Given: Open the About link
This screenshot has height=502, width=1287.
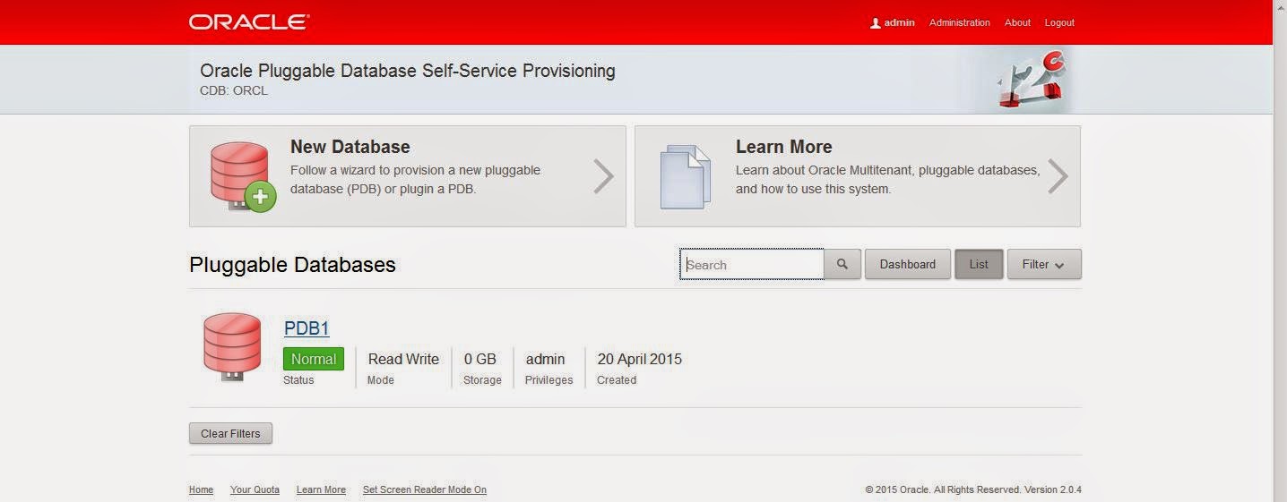Looking at the screenshot, I should tap(1017, 23).
